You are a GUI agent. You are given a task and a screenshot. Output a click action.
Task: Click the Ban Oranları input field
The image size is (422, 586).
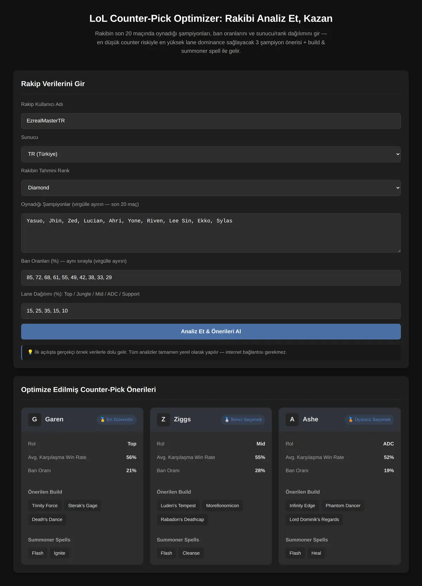pos(211,278)
